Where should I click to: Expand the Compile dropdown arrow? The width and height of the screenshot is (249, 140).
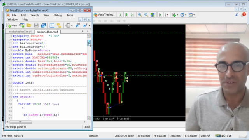[x=72, y=25]
